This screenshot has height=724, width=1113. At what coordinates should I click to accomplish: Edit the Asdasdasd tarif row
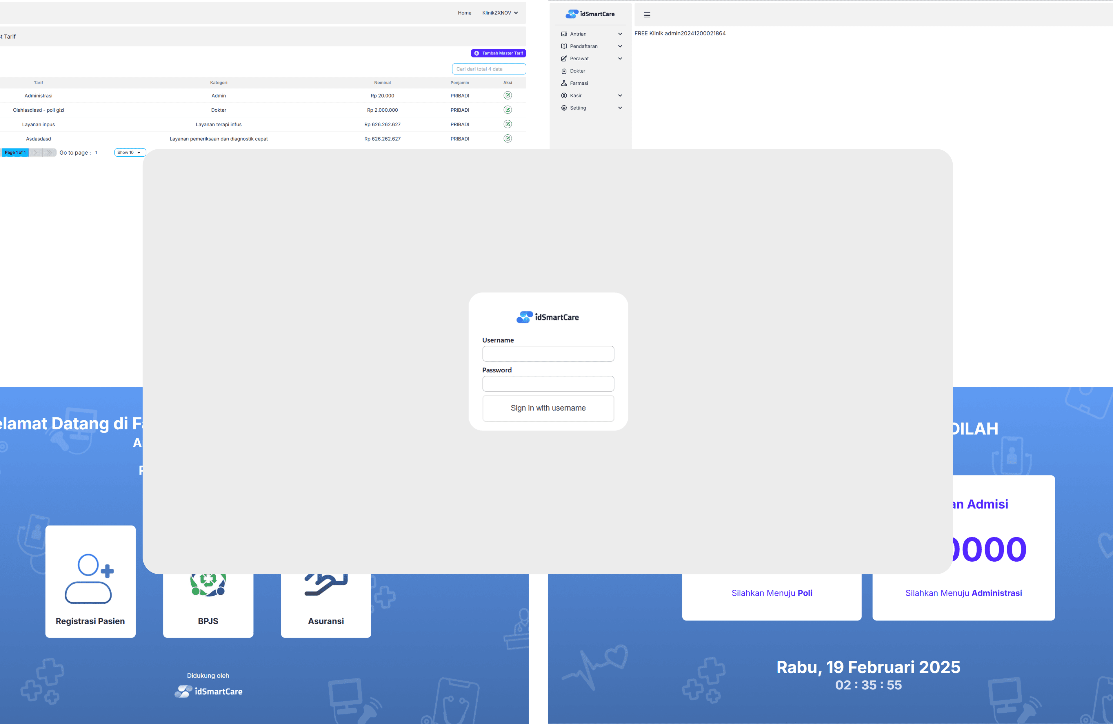tap(508, 139)
